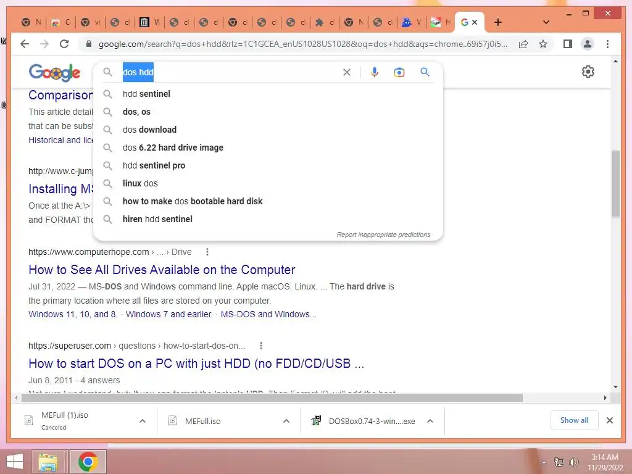
Task: Expand options for MEFull.iso download
Action: pos(286,421)
